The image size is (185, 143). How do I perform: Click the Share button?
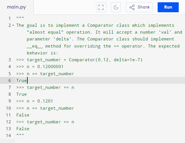[139, 7]
